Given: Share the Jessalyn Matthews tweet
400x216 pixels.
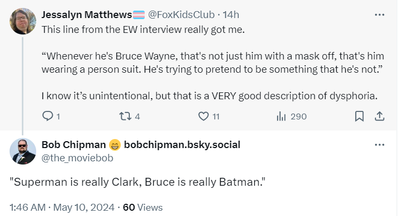Looking at the screenshot, I should point(380,116).
